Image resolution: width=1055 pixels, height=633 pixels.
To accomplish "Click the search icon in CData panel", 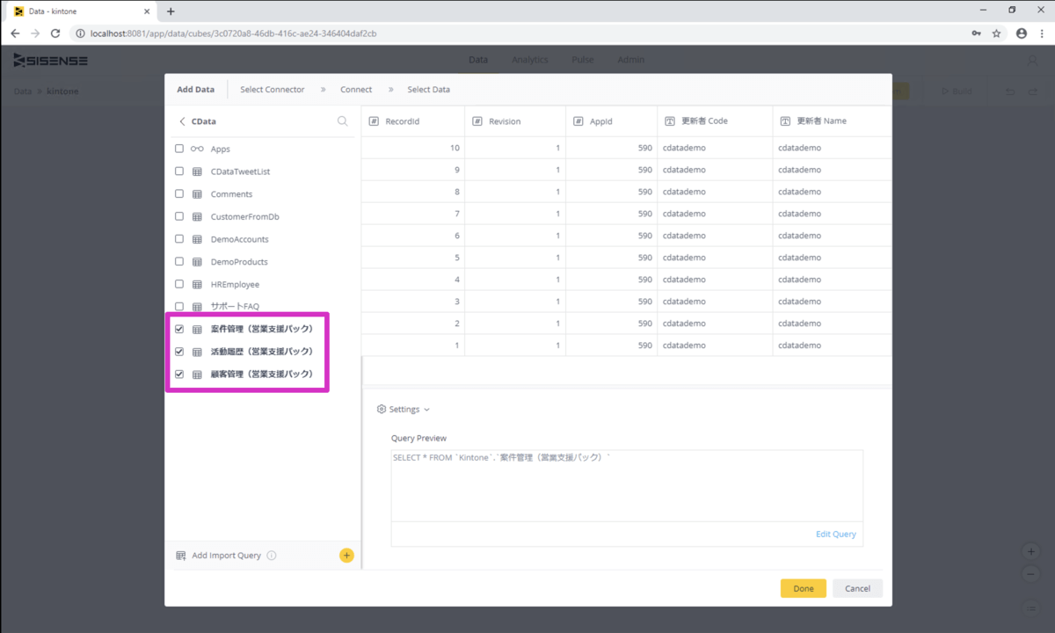I will (343, 121).
